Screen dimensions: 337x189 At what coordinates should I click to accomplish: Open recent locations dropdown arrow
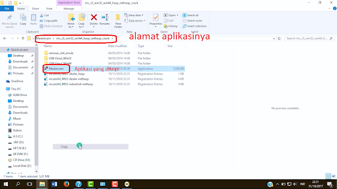pos(17,38)
